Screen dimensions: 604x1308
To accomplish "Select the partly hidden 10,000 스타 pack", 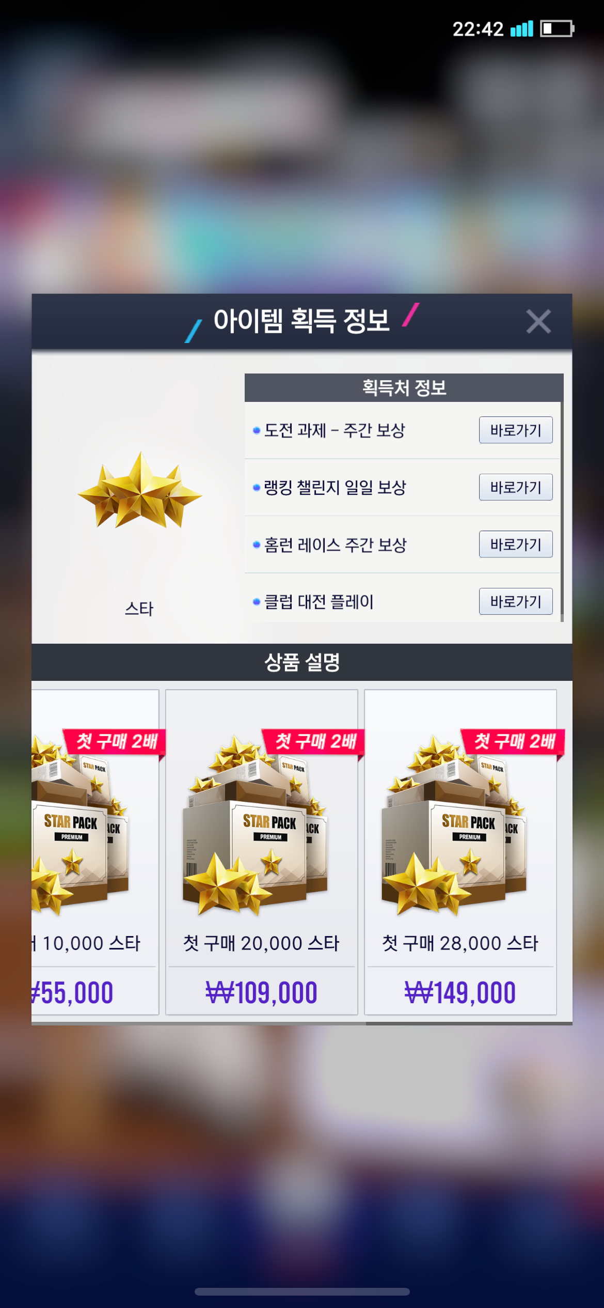I will 95,852.
